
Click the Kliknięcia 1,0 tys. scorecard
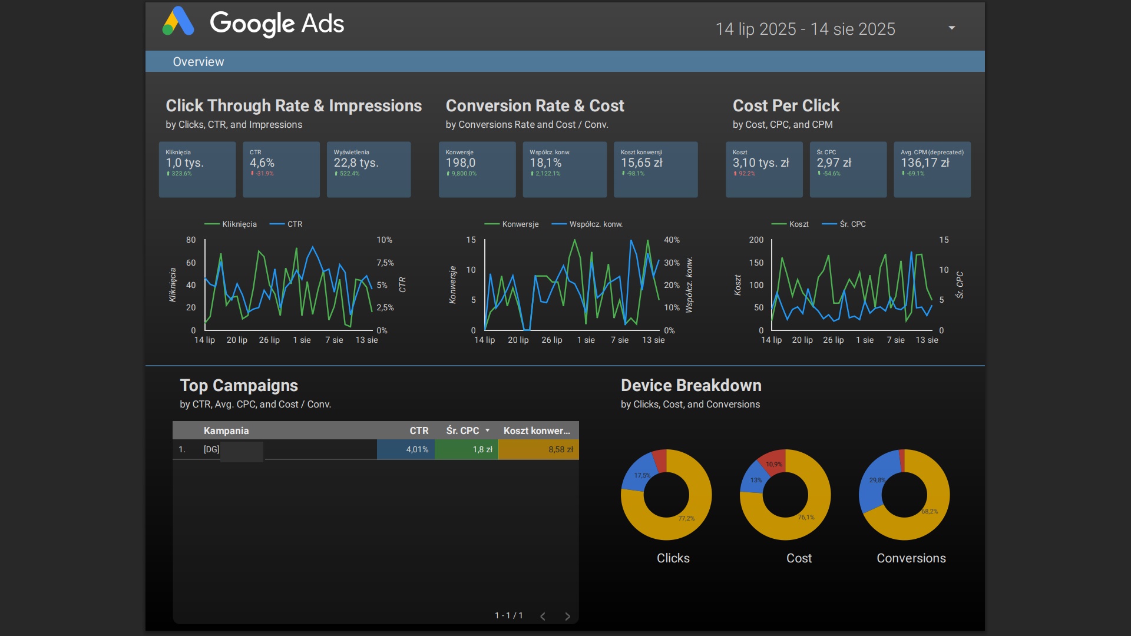tap(197, 170)
